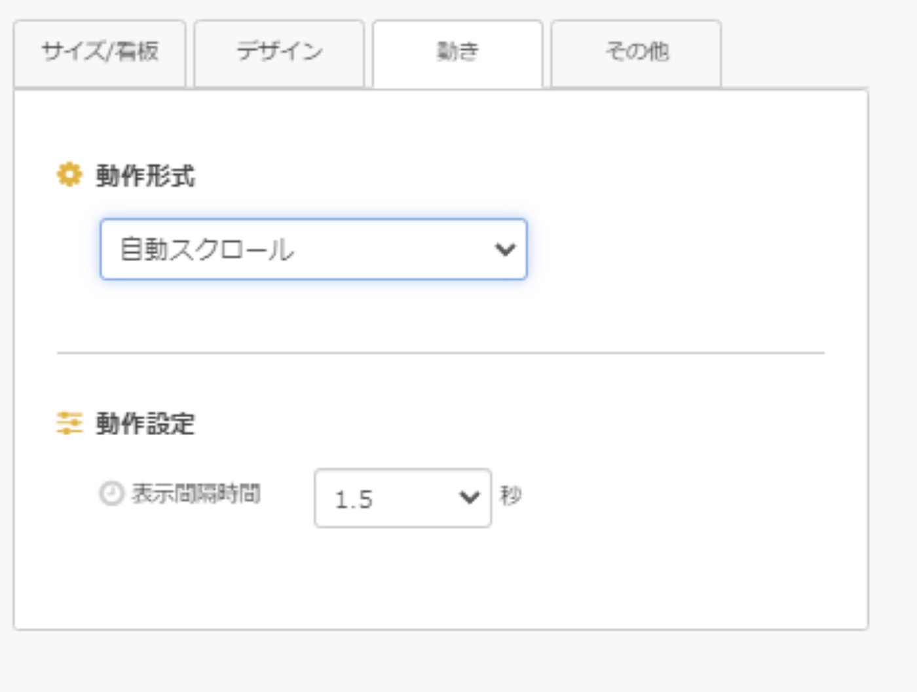Click the 秒 unit label

click(x=511, y=495)
